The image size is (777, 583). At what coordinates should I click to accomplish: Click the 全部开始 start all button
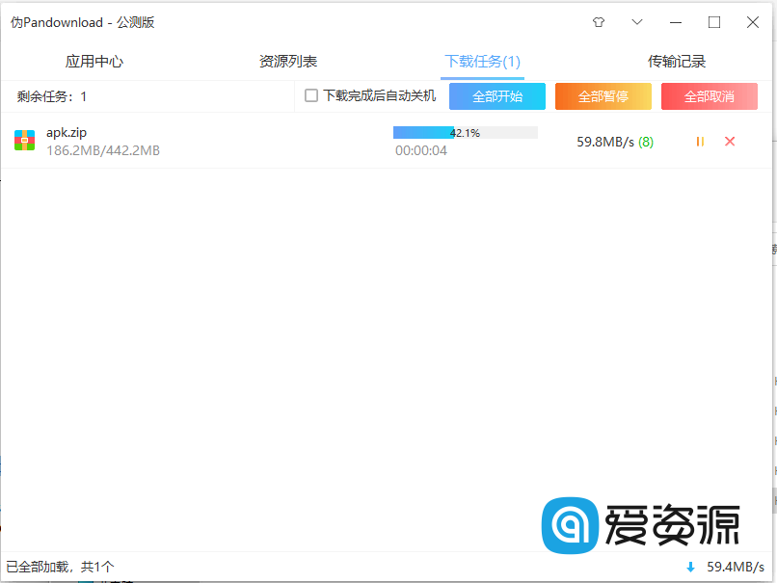(x=496, y=96)
